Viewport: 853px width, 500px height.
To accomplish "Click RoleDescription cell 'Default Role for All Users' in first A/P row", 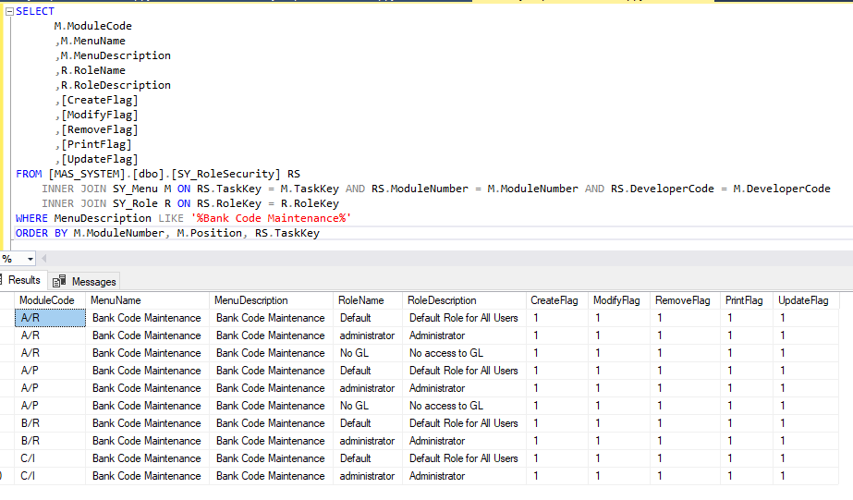I will click(x=464, y=371).
